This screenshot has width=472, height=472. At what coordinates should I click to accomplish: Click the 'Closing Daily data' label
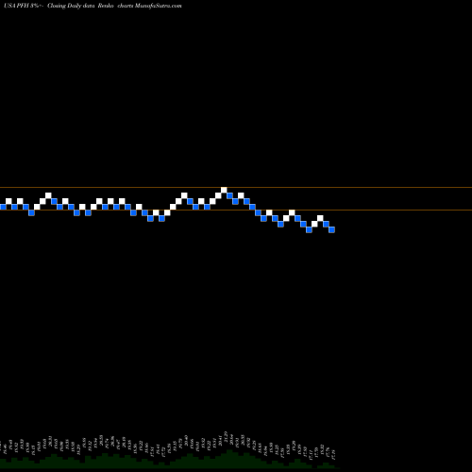[x=71, y=6]
